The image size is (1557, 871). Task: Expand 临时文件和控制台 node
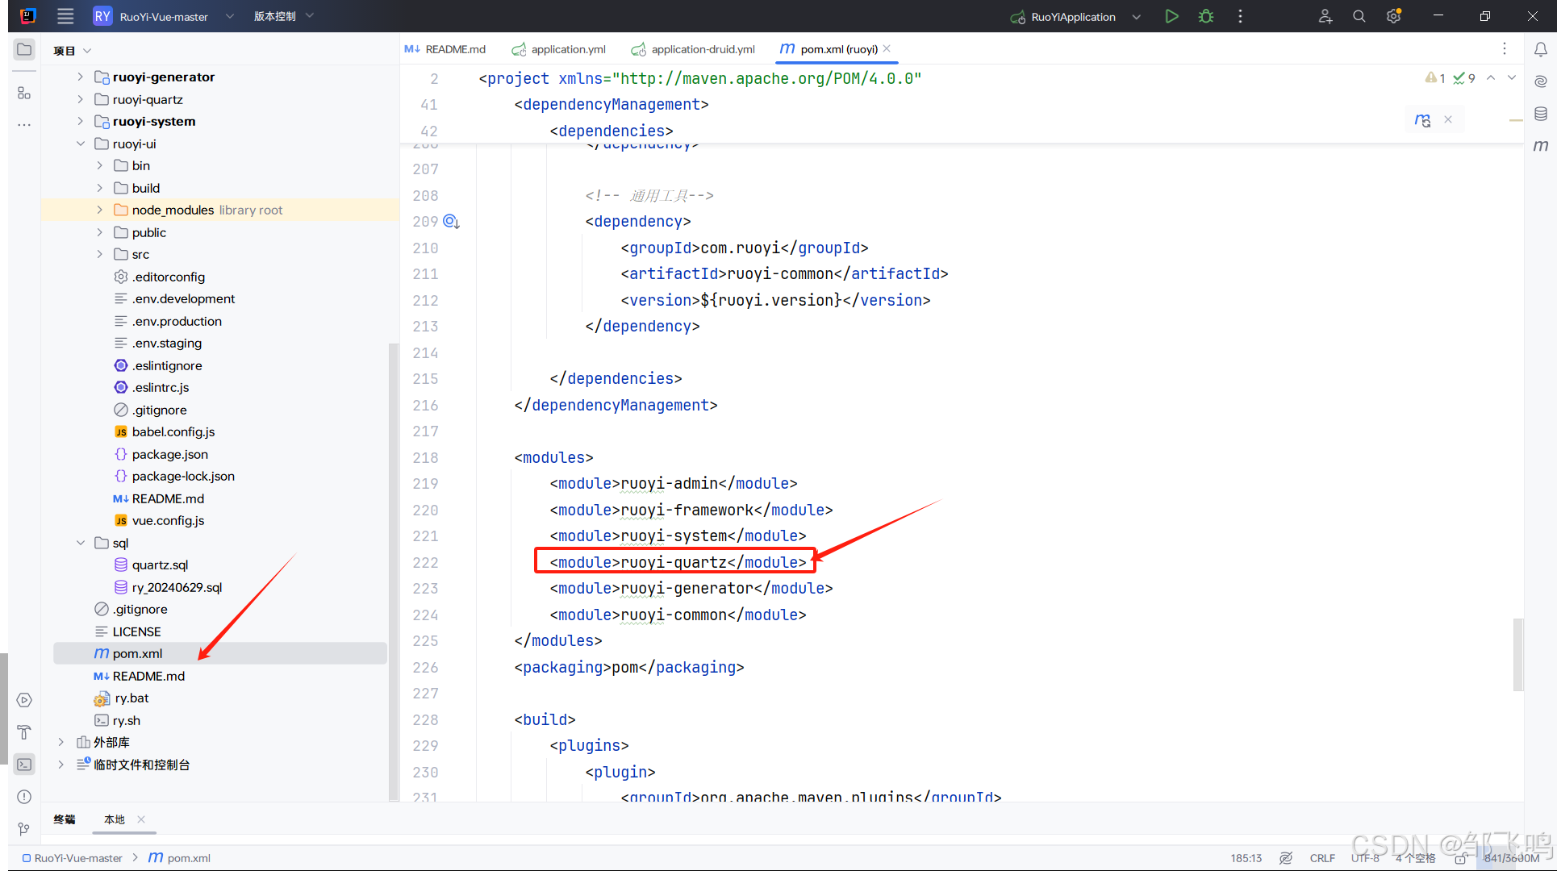click(x=61, y=765)
